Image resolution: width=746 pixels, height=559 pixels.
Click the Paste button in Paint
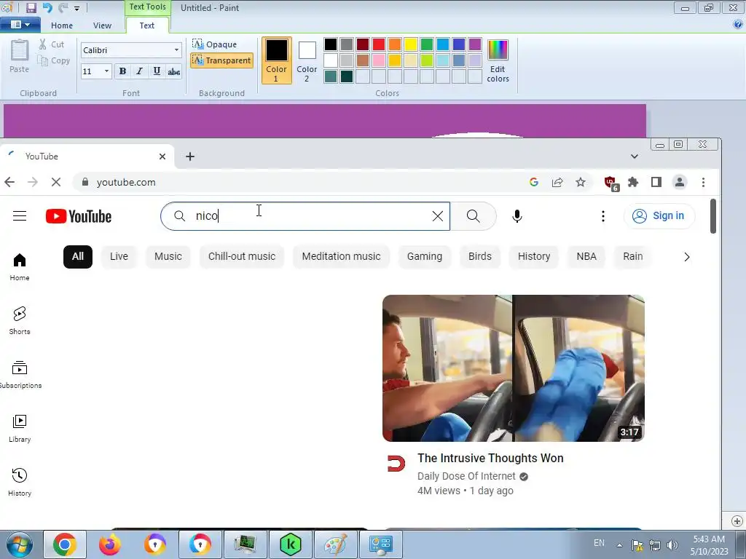(x=19, y=56)
